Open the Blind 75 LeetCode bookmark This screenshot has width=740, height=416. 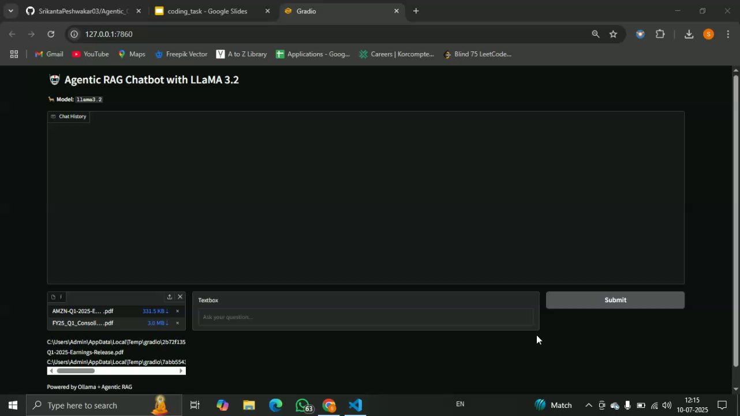[477, 54]
